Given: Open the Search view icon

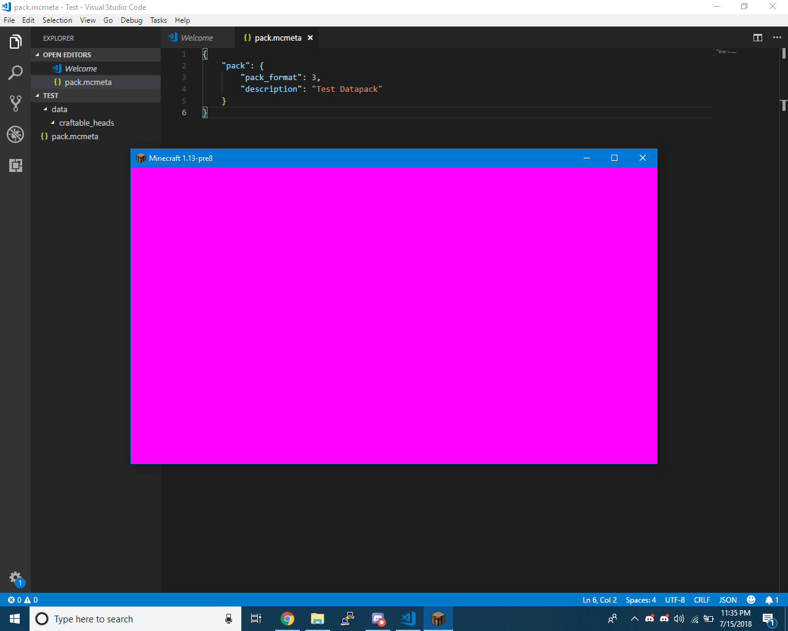Looking at the screenshot, I should [15, 73].
